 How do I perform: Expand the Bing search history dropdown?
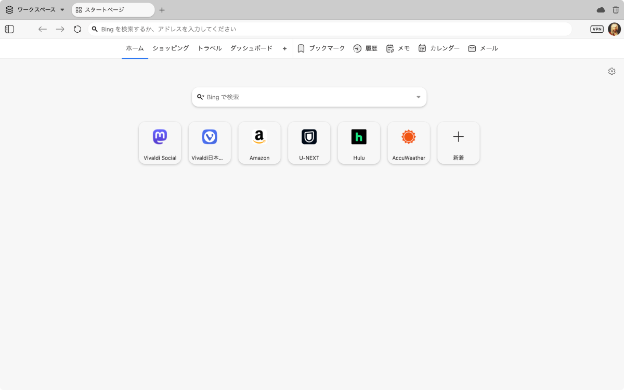point(418,97)
